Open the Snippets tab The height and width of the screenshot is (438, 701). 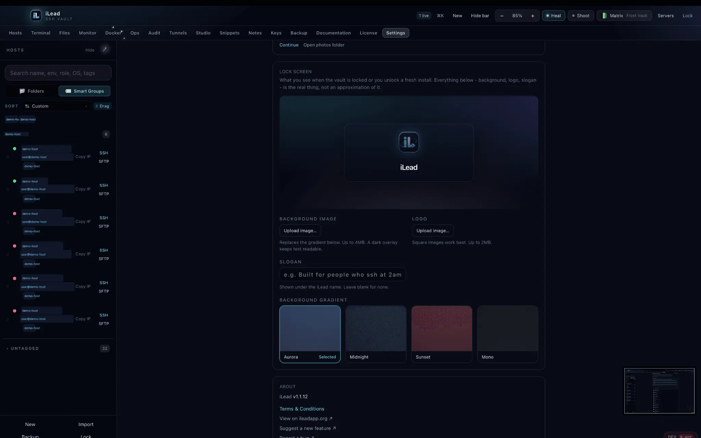229,33
